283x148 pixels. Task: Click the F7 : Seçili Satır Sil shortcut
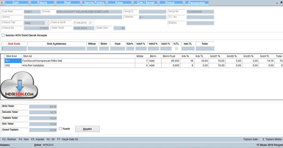coord(68,139)
